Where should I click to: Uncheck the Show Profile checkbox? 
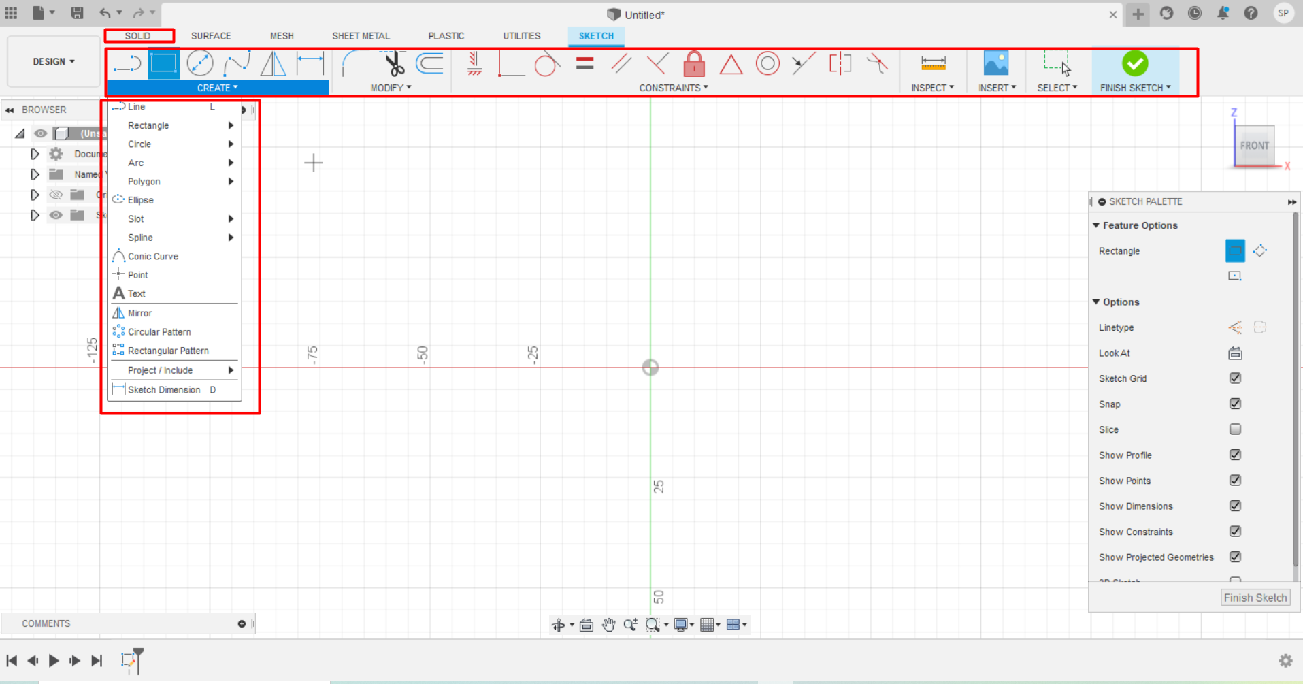tap(1235, 455)
